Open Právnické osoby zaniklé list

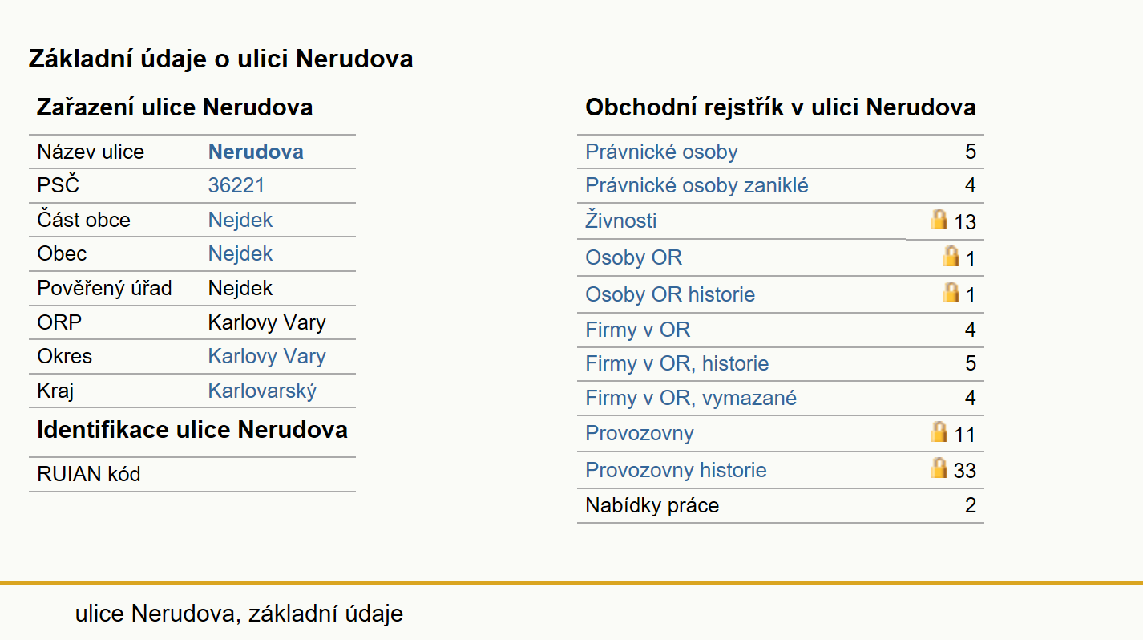coord(697,186)
